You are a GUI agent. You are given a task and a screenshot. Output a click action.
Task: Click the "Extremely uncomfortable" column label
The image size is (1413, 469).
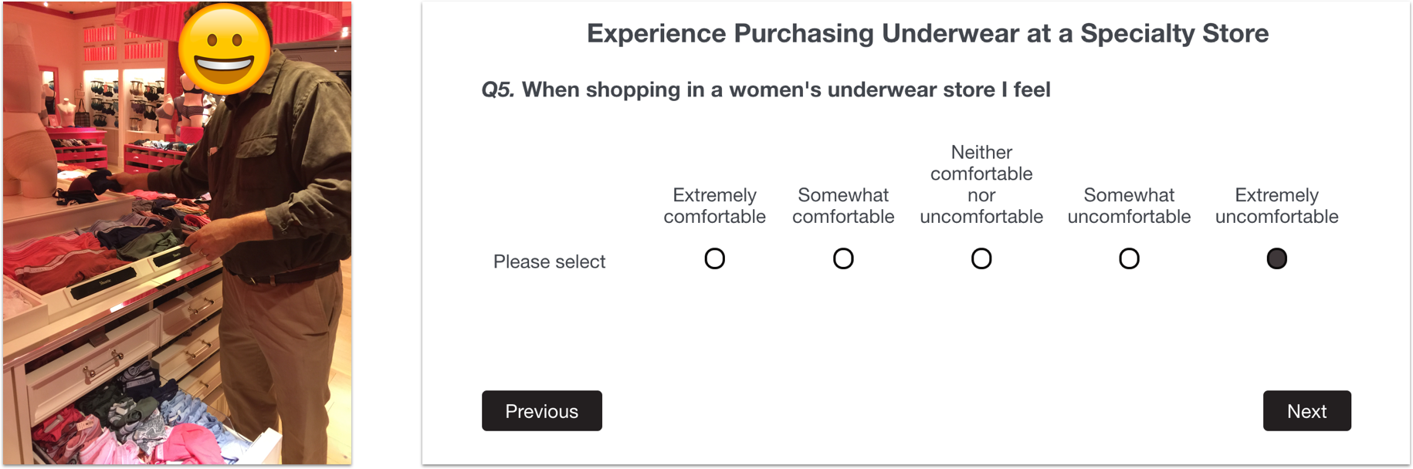(x=1276, y=206)
